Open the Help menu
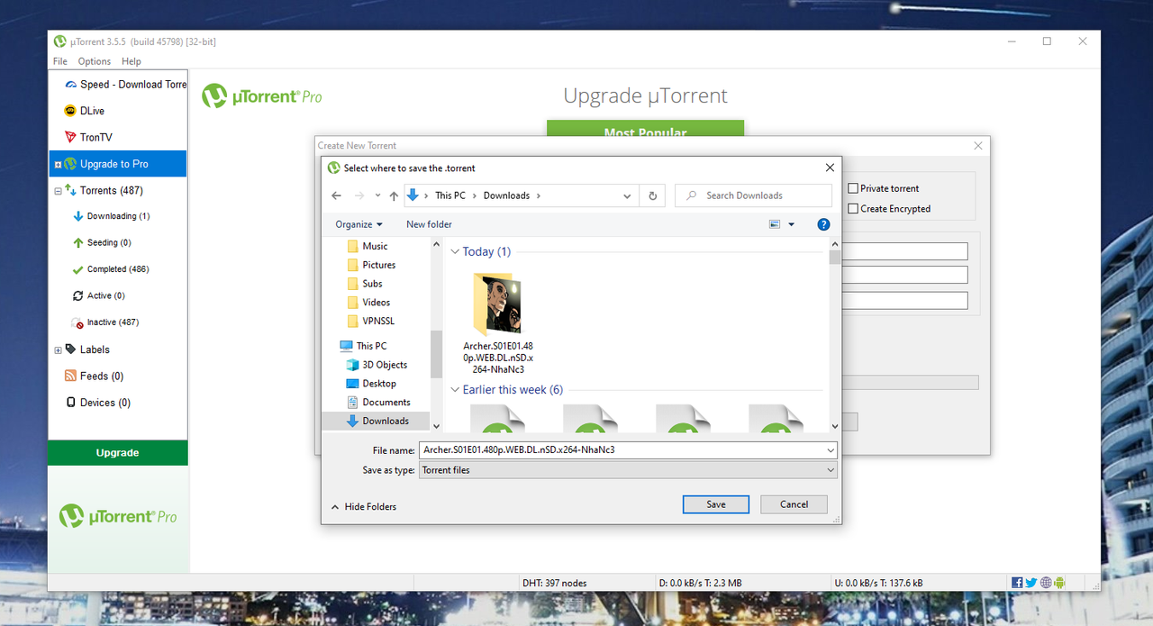The width and height of the screenshot is (1153, 626). click(x=132, y=61)
